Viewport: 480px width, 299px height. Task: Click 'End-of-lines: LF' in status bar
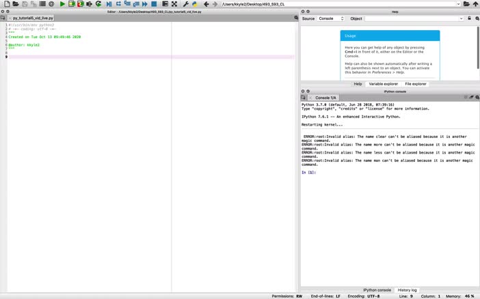[325, 296]
